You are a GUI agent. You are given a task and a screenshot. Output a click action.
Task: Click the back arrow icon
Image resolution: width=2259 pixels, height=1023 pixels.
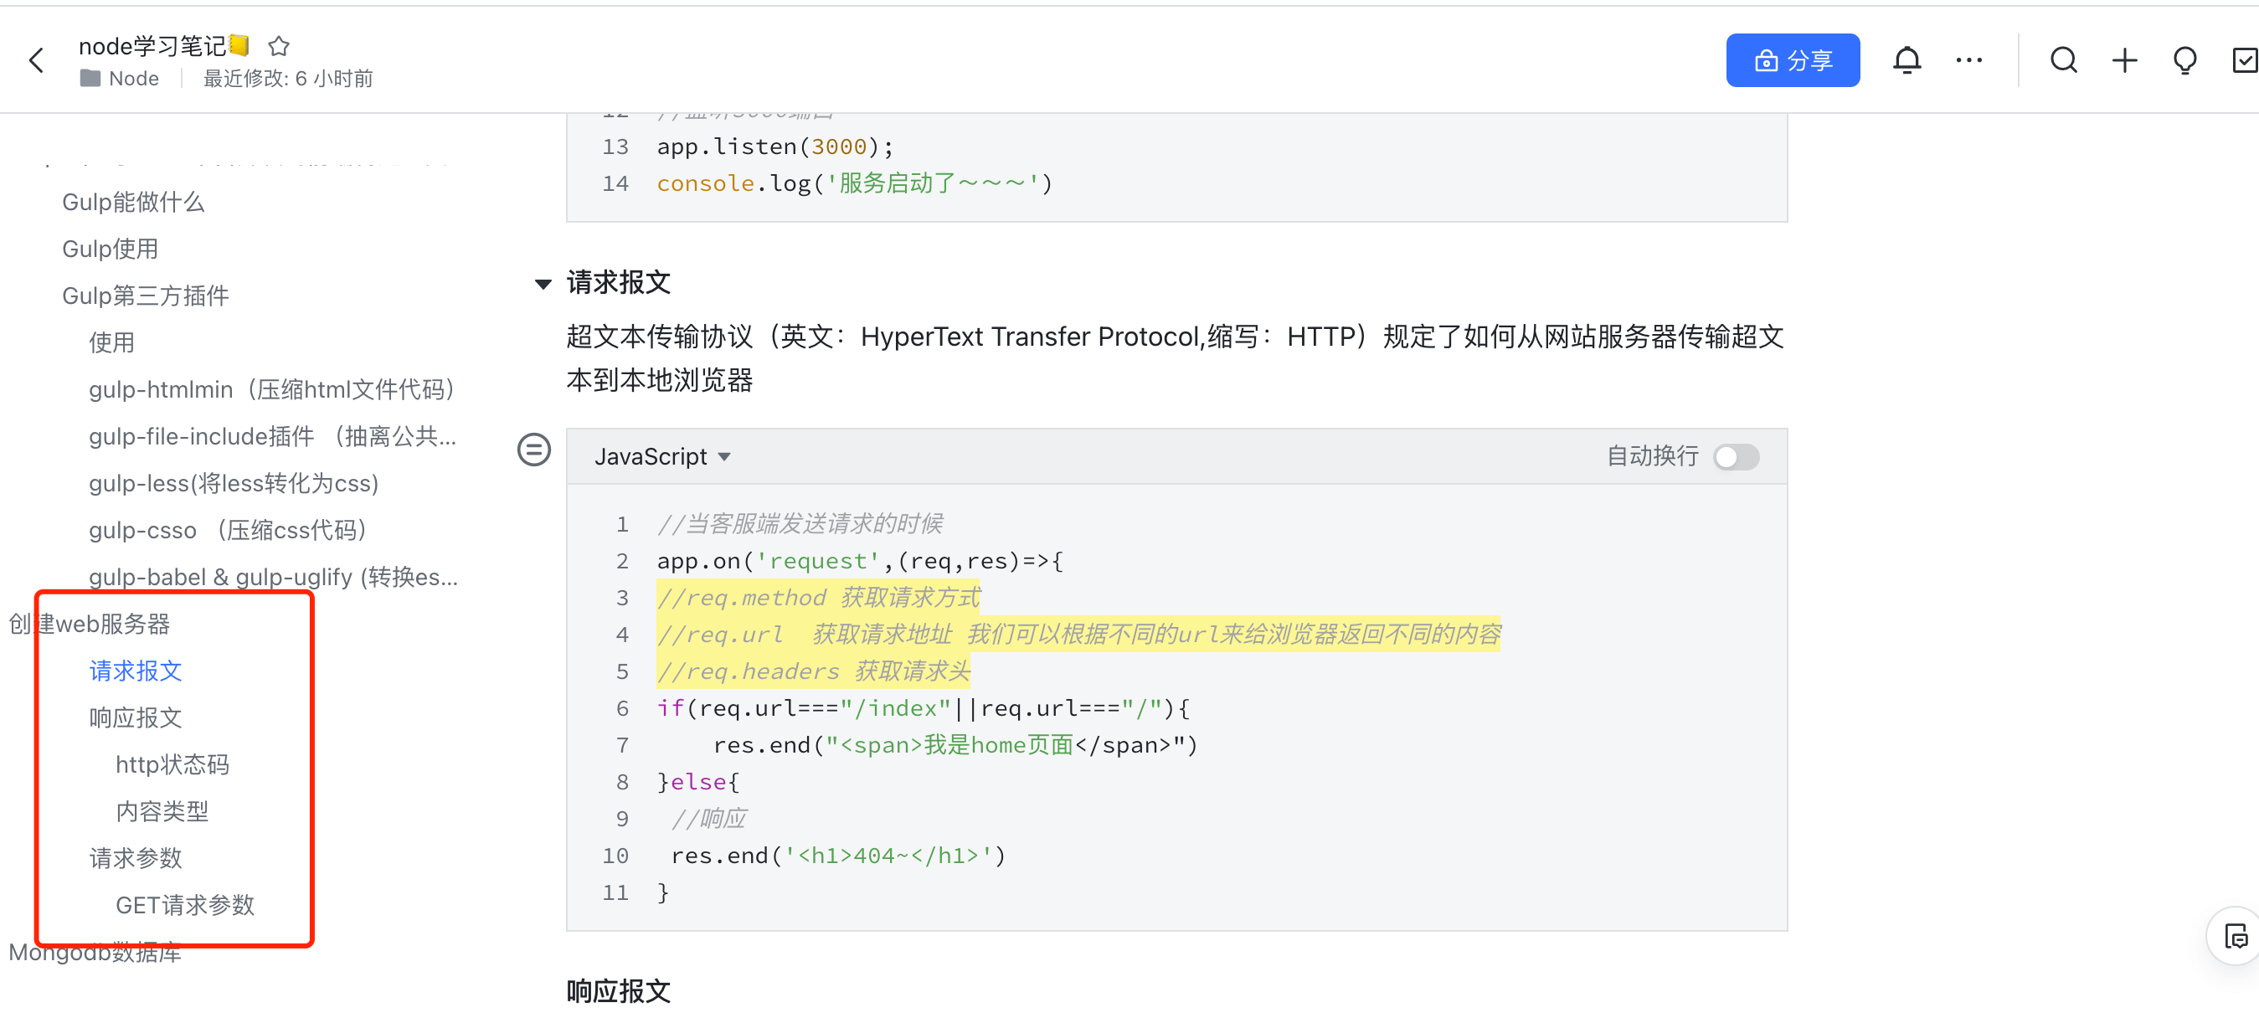pyautogui.click(x=36, y=60)
